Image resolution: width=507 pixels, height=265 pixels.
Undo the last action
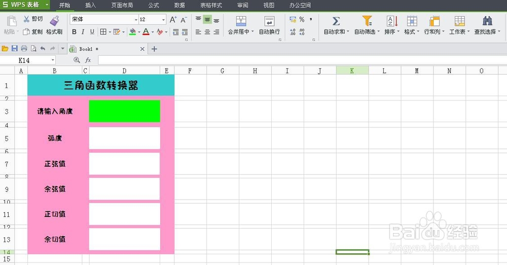coord(43,49)
